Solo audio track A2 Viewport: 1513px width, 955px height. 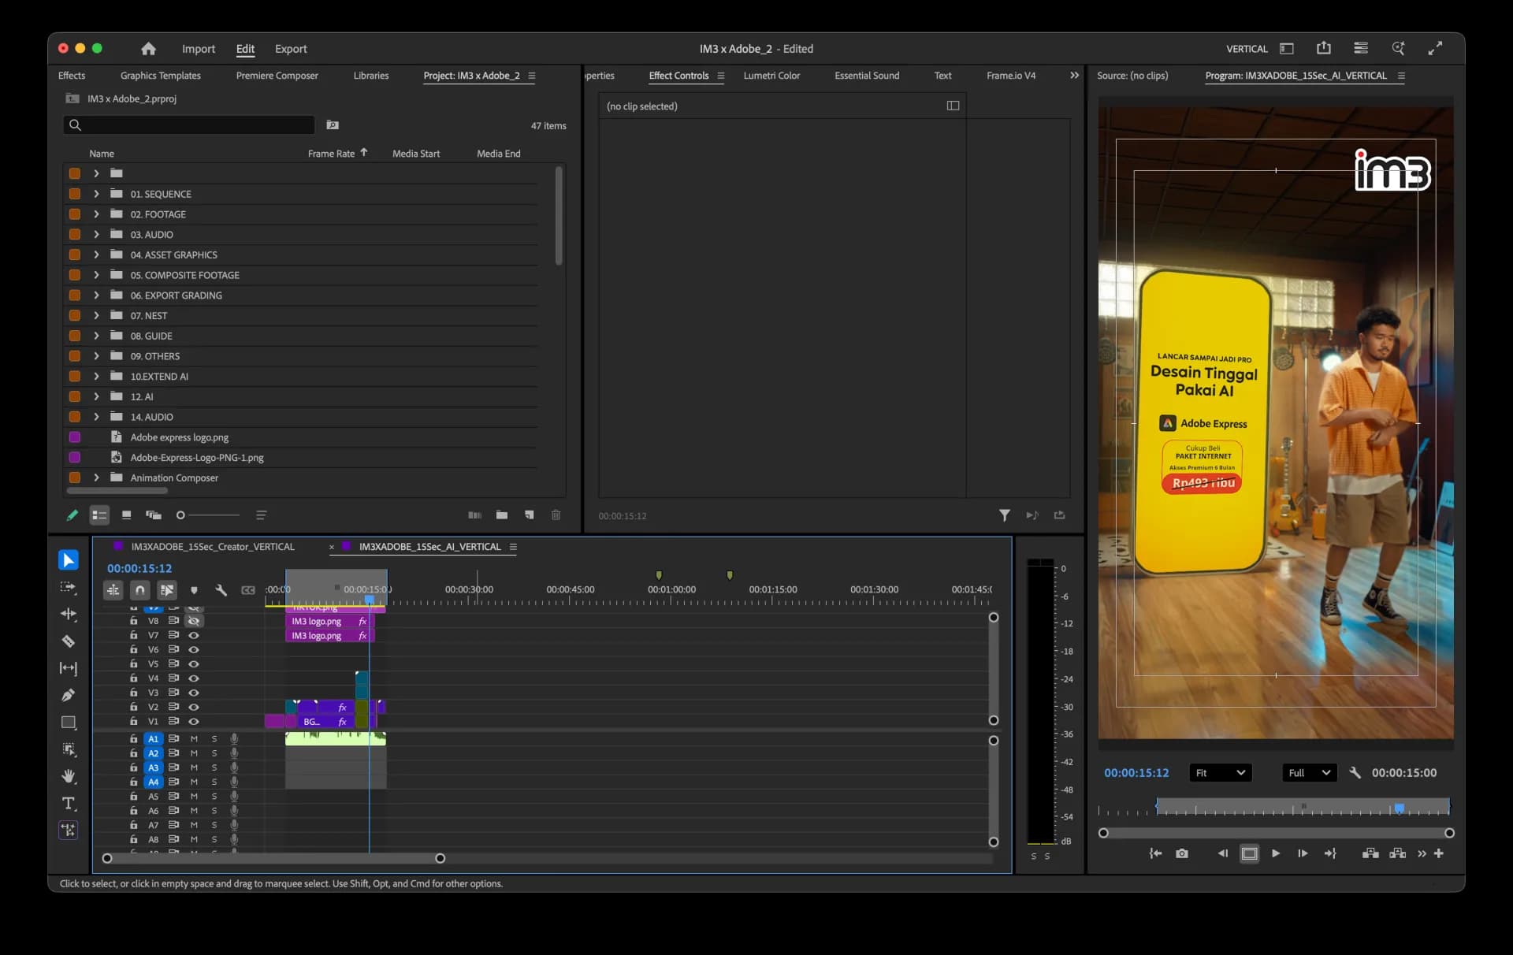[214, 753]
